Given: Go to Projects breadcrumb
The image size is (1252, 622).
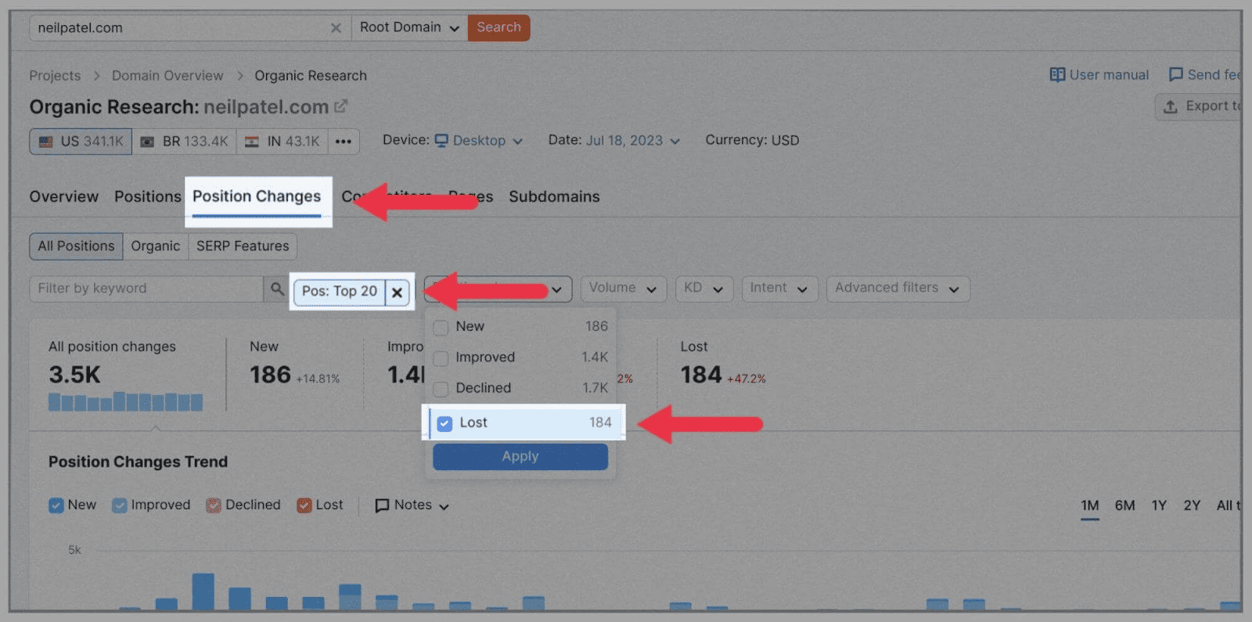Looking at the screenshot, I should pyautogui.click(x=55, y=76).
